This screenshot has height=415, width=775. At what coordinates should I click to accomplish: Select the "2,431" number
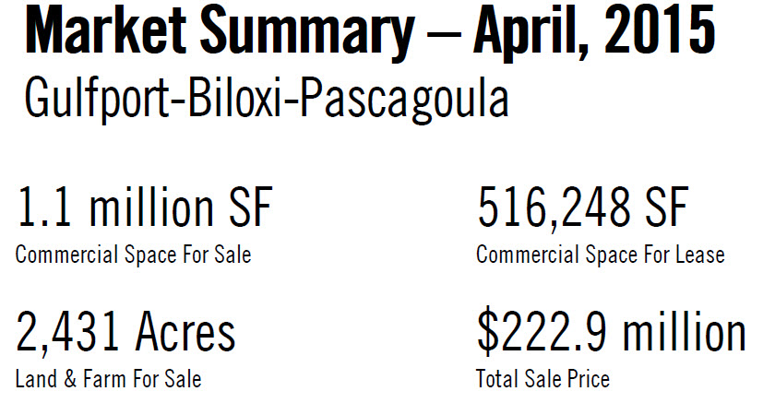[67, 333]
